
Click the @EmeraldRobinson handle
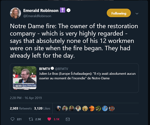coord(37,16)
